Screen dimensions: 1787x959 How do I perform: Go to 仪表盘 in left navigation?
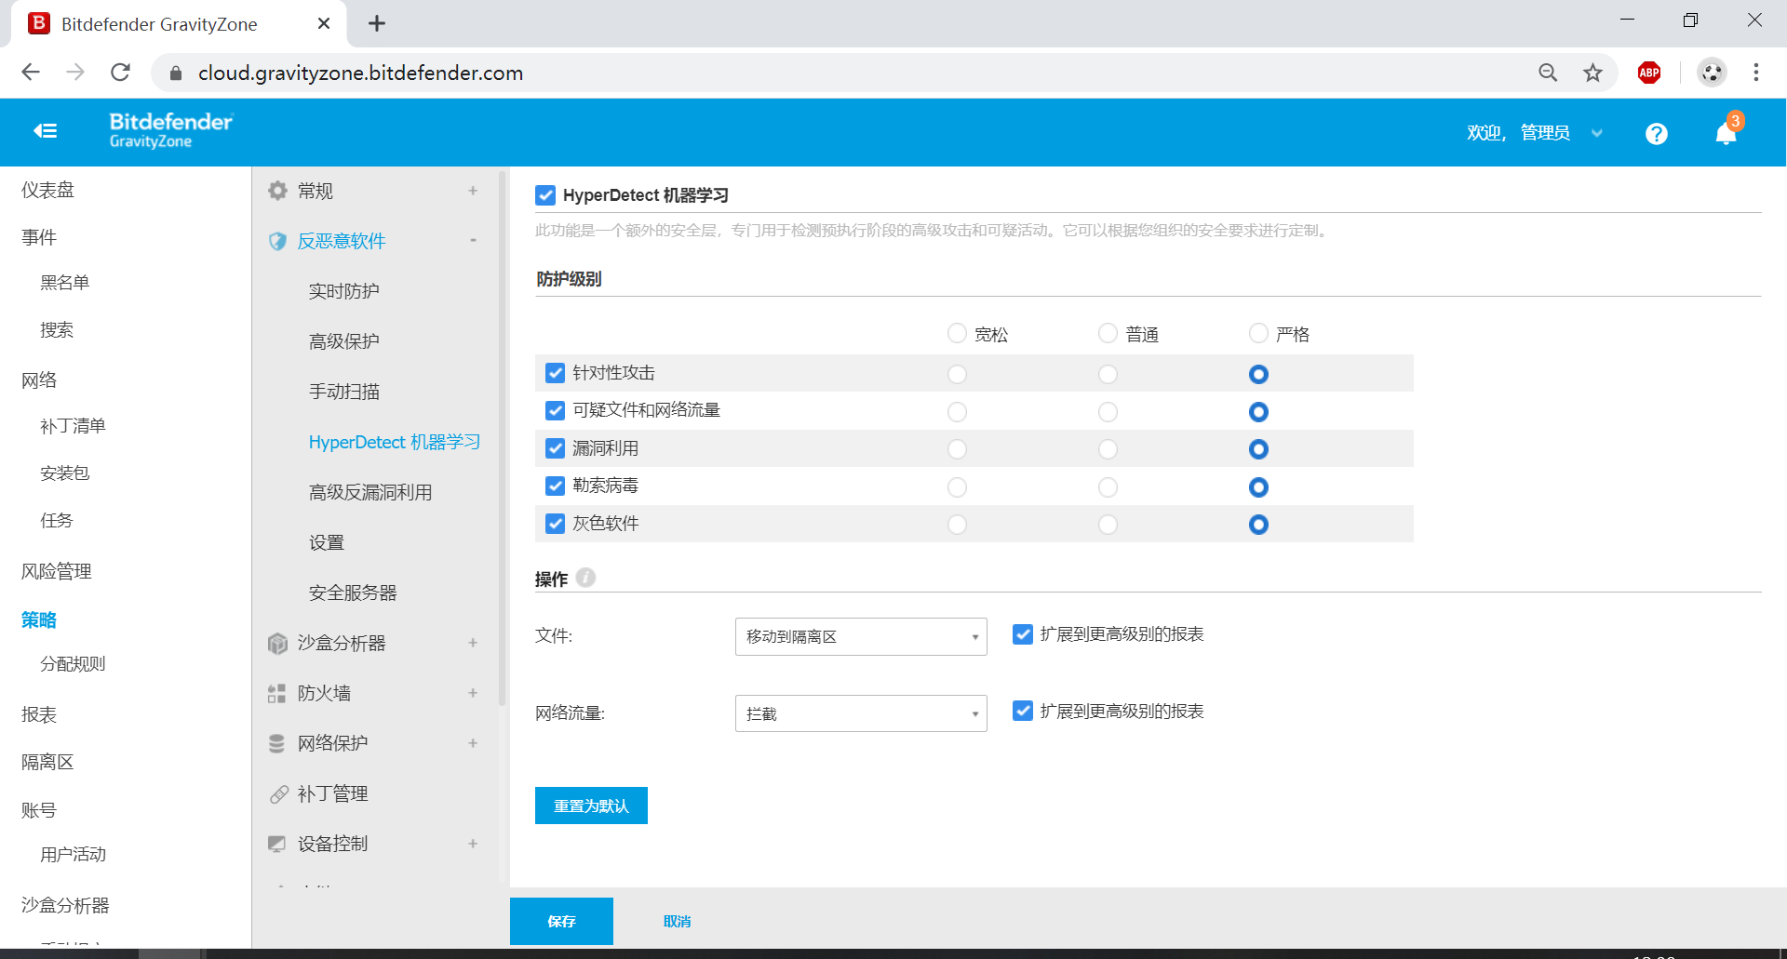(x=47, y=190)
